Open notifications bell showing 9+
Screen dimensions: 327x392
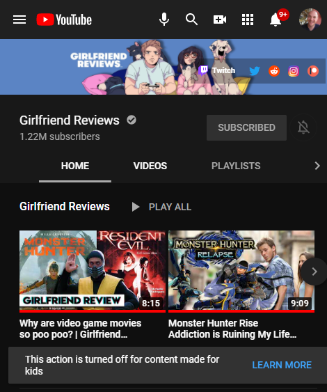276,19
